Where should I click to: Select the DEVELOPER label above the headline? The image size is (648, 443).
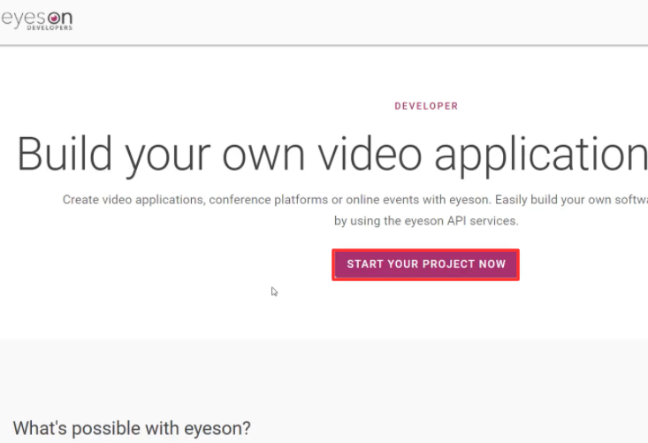tap(426, 106)
